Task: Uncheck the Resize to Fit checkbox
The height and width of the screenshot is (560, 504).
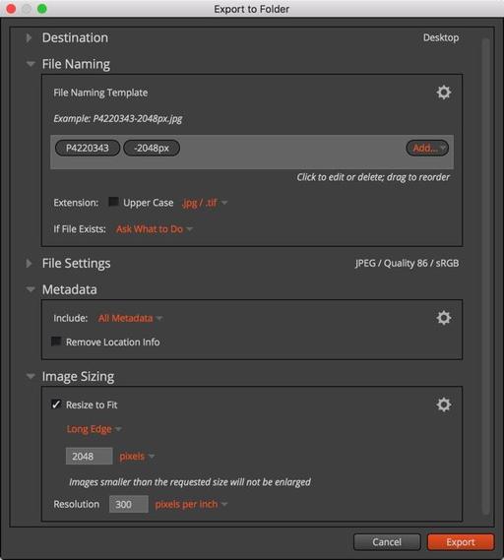Action: [56, 404]
